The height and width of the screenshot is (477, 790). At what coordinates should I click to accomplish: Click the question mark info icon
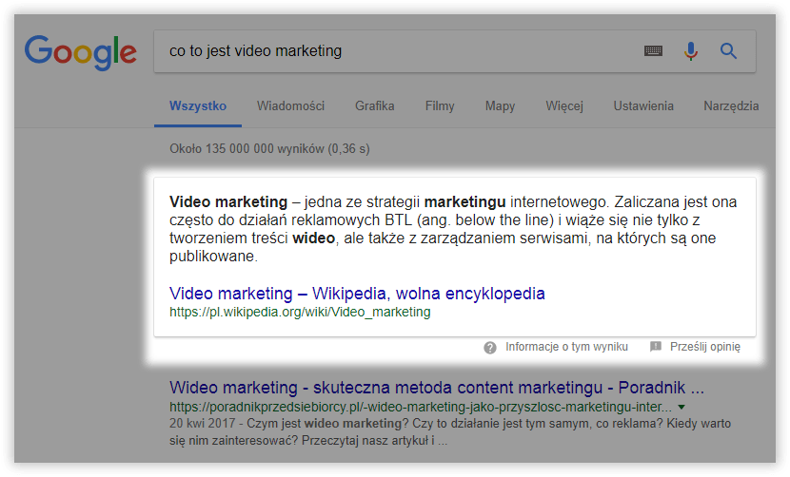[x=490, y=347]
